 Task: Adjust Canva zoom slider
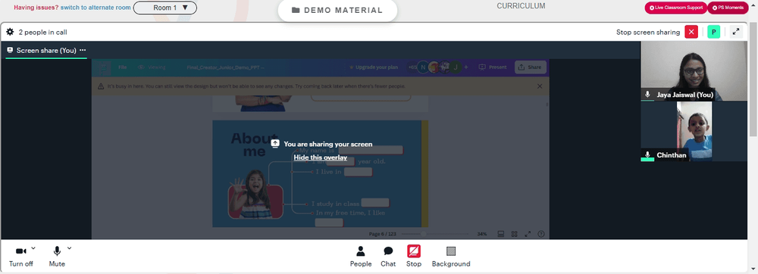(x=435, y=234)
